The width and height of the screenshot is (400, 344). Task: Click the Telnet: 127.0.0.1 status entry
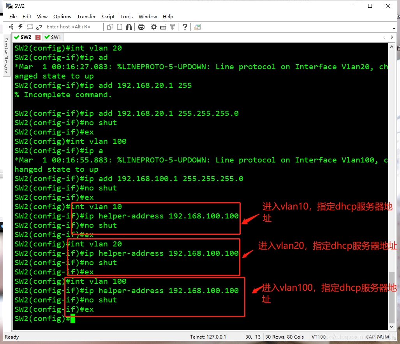(x=208, y=337)
